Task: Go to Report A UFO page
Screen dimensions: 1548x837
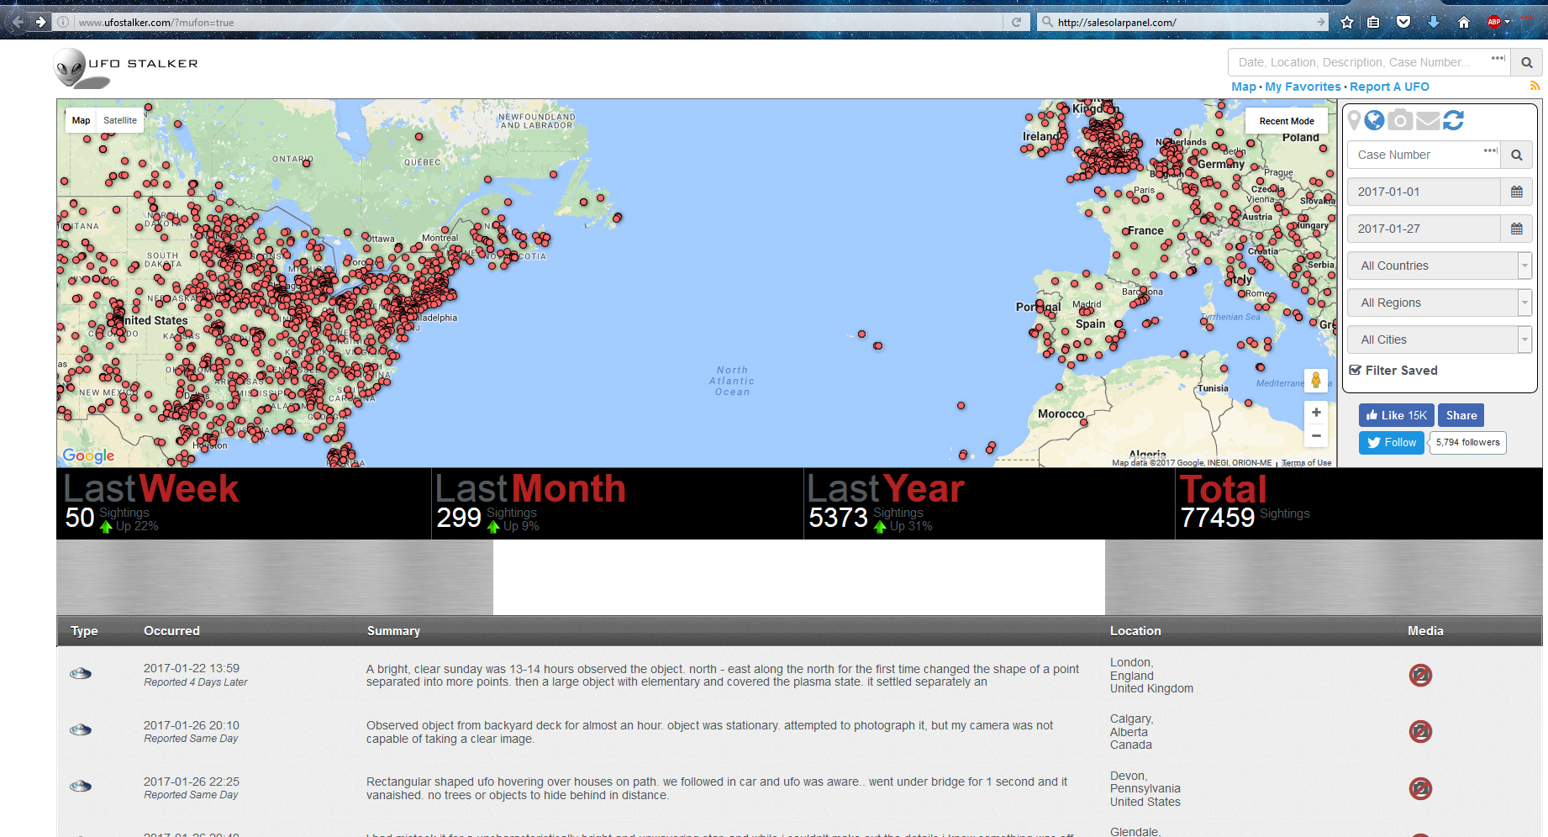Action: click(x=1389, y=87)
